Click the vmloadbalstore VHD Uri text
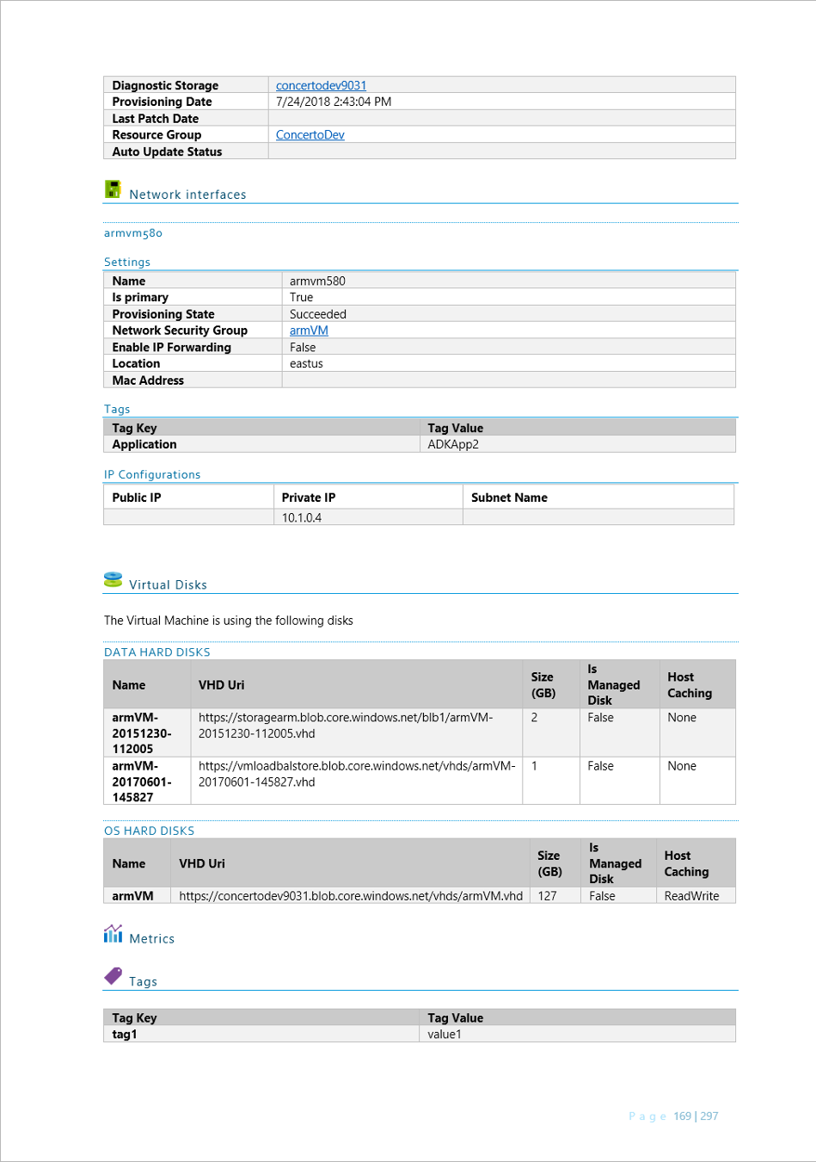This screenshot has height=1162, width=816. tap(357, 774)
